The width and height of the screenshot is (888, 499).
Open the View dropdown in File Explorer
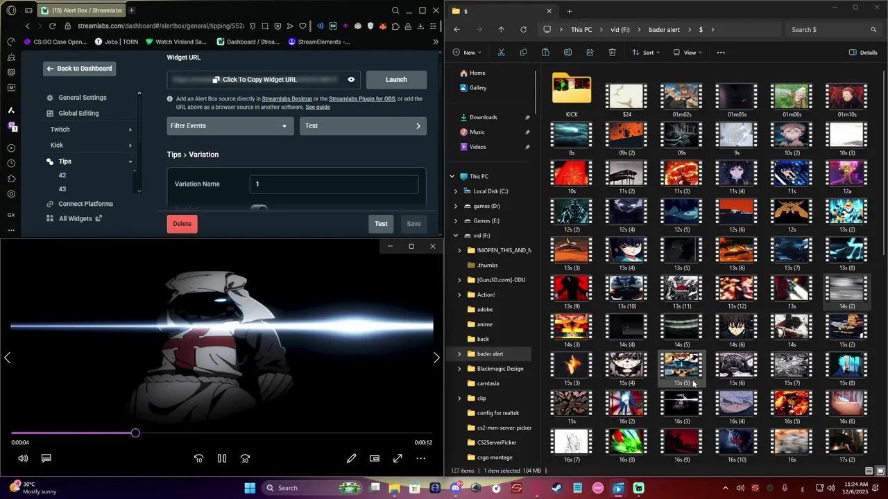pos(687,53)
